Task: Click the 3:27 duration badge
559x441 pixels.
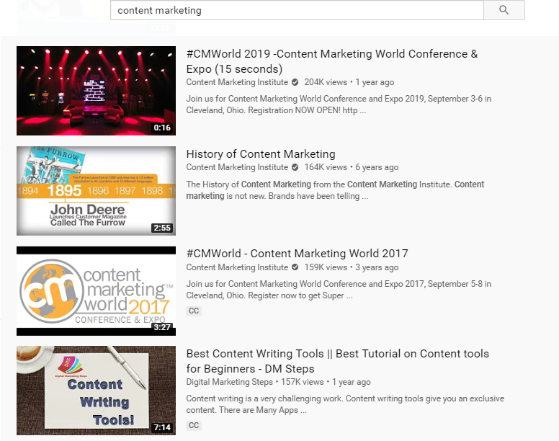Action: [x=162, y=327]
